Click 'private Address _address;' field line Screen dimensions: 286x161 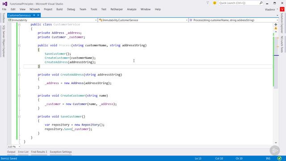59,33
